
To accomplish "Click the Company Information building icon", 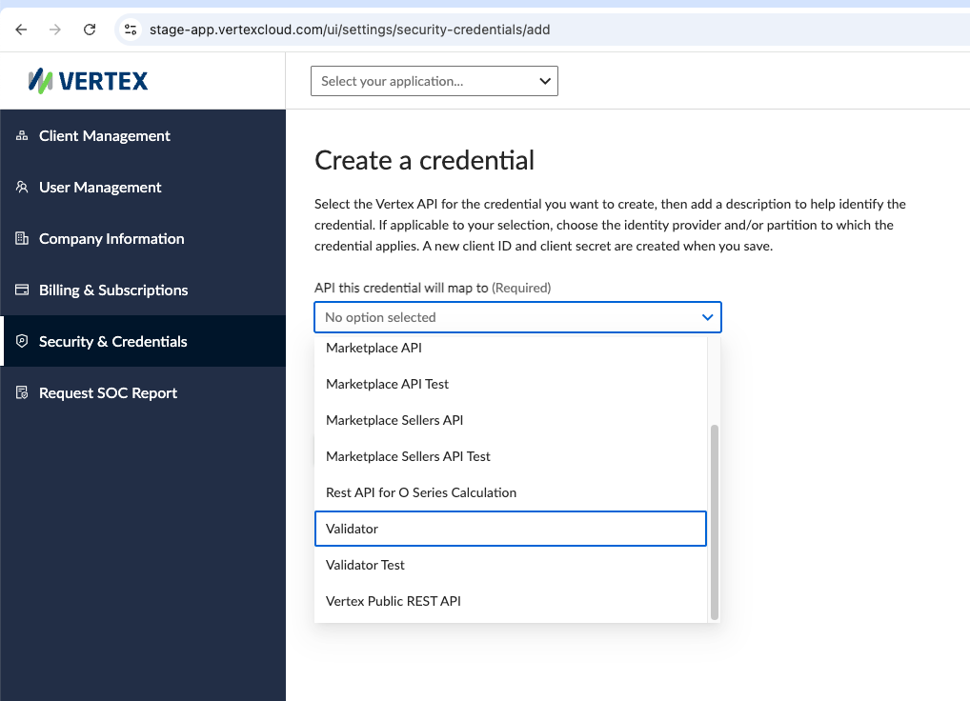I will click(x=22, y=238).
